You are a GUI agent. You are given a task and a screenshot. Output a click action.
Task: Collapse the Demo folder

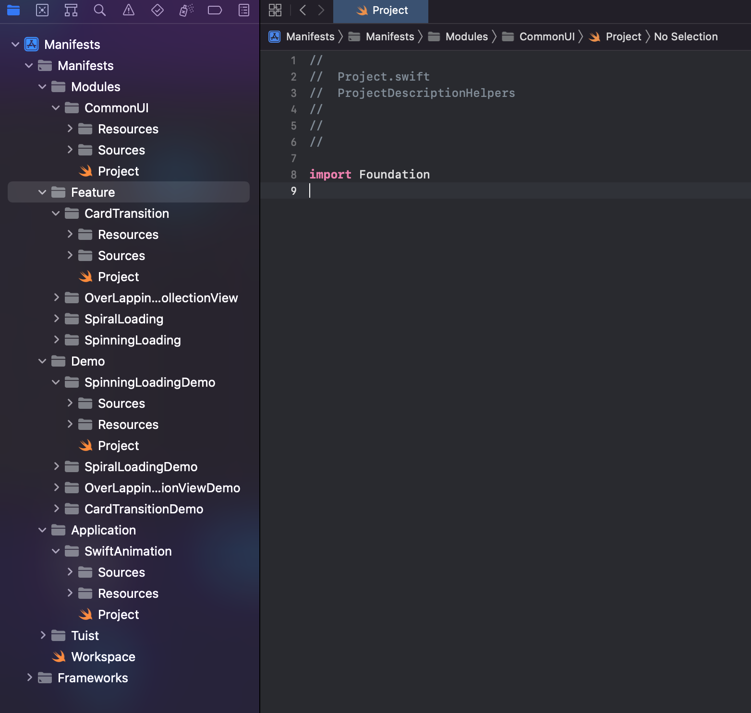[42, 361]
